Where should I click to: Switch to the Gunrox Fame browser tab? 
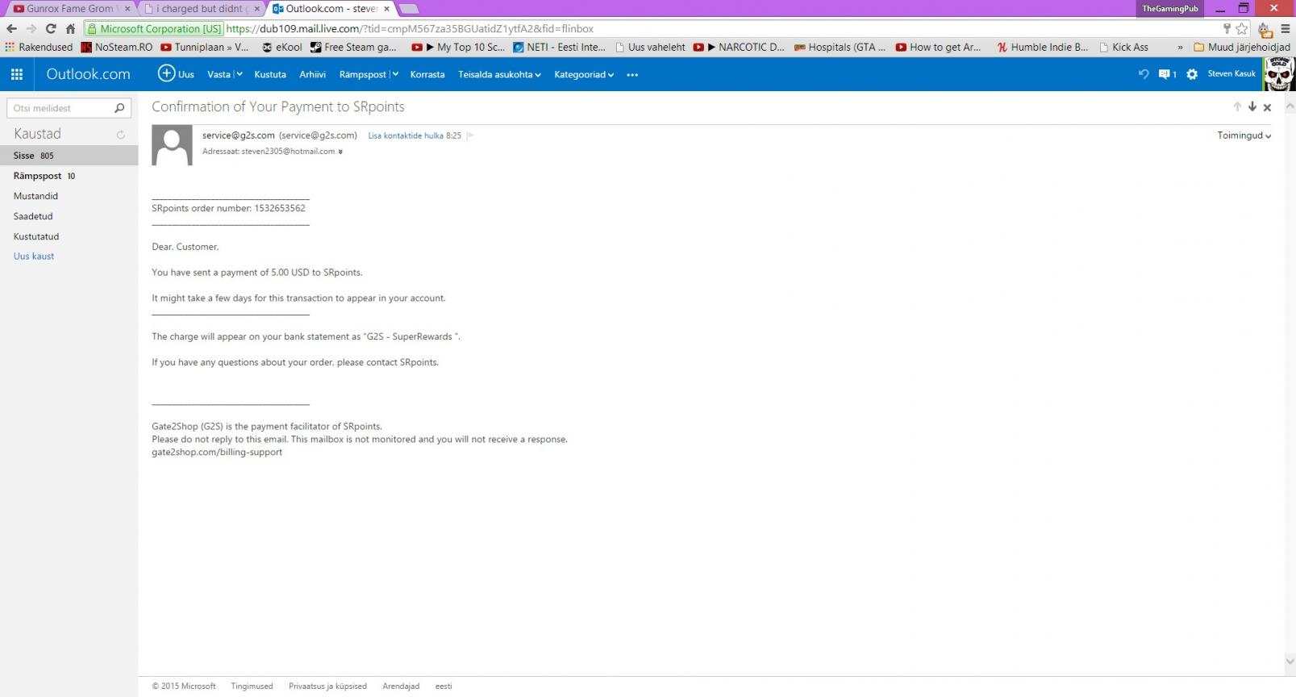69,9
